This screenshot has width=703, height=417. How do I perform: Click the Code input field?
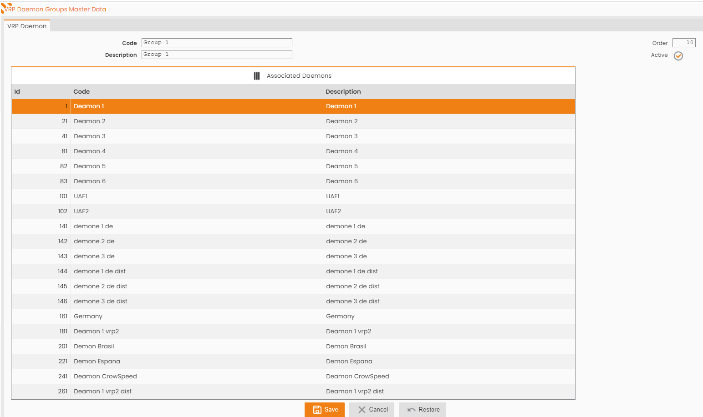pyautogui.click(x=217, y=43)
